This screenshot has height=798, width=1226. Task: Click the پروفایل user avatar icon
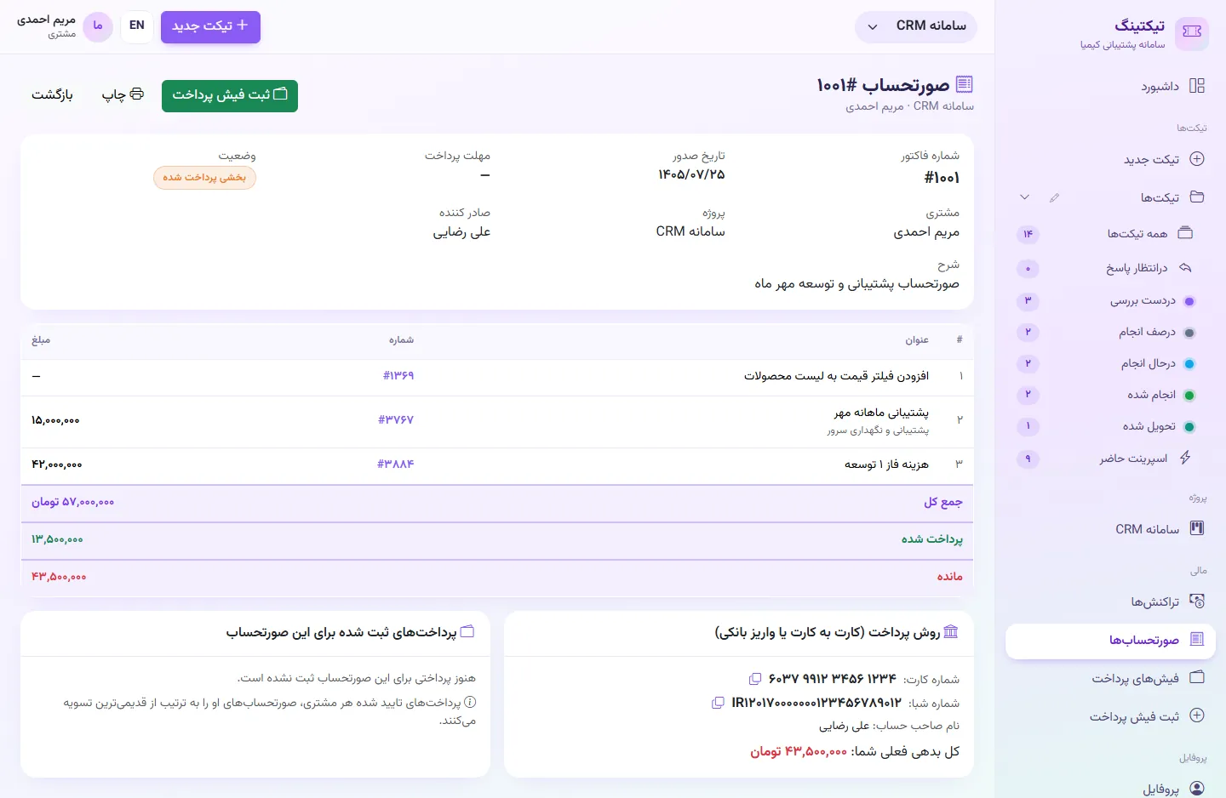pos(1197,789)
